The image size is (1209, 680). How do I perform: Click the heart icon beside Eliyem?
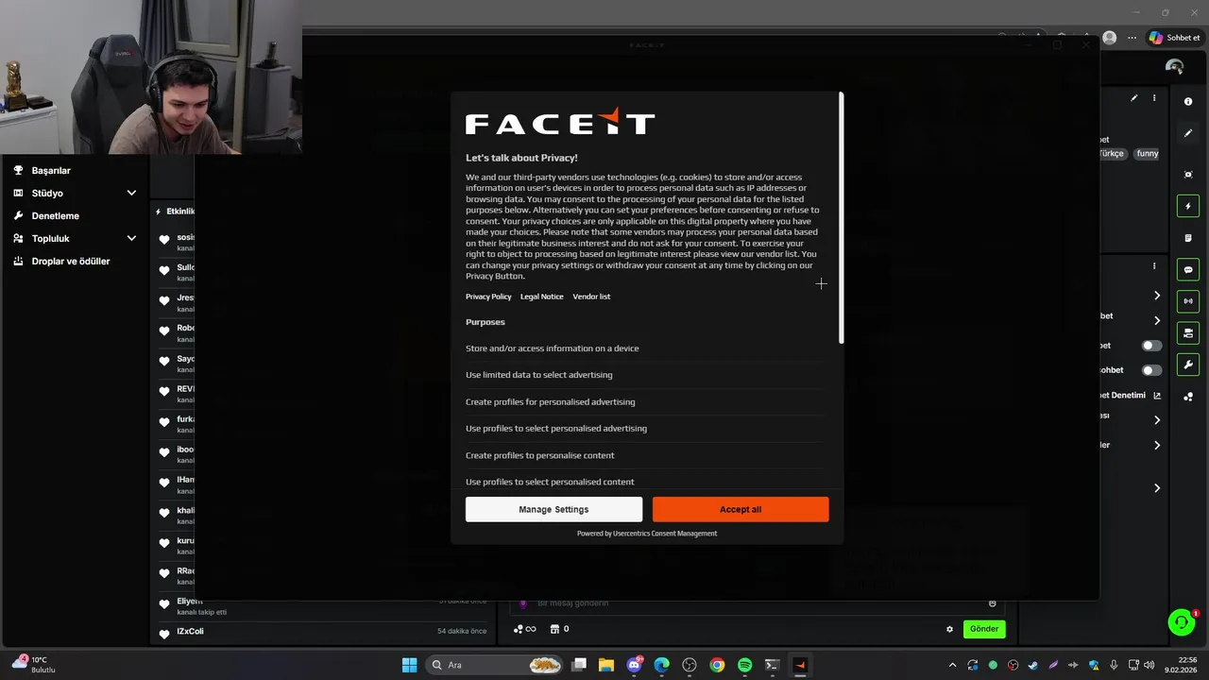click(x=163, y=603)
